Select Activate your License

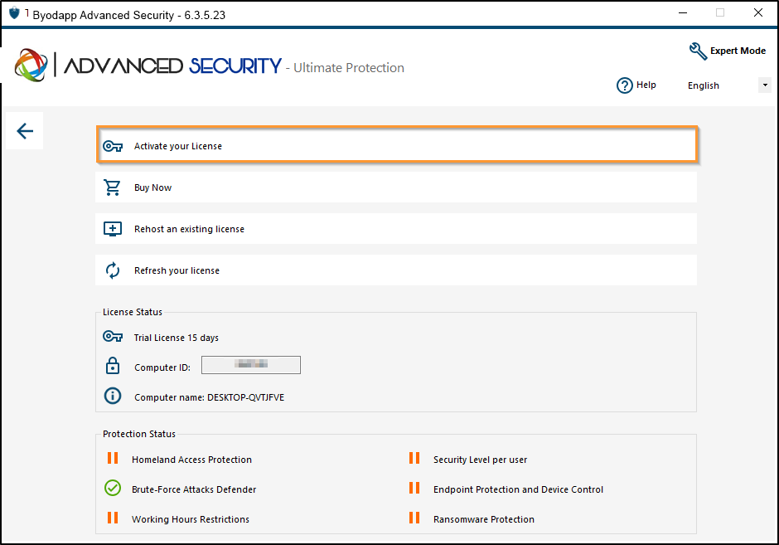point(397,146)
